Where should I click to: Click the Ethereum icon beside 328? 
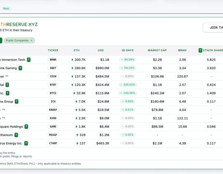77,135
